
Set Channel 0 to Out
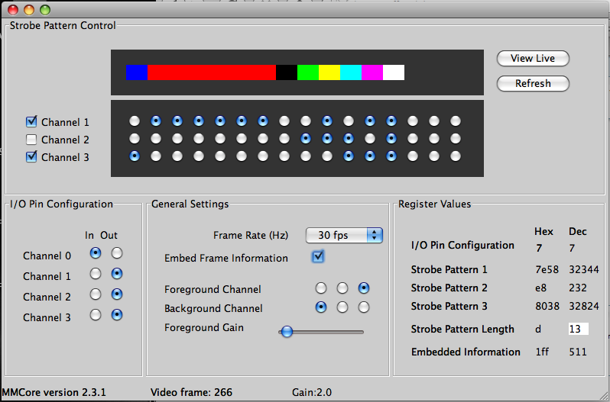(117, 253)
